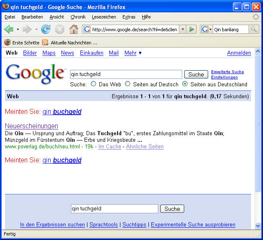Screen dimensions: 263x240
Task: Go back with the green Back arrow
Action: tap(9, 30)
